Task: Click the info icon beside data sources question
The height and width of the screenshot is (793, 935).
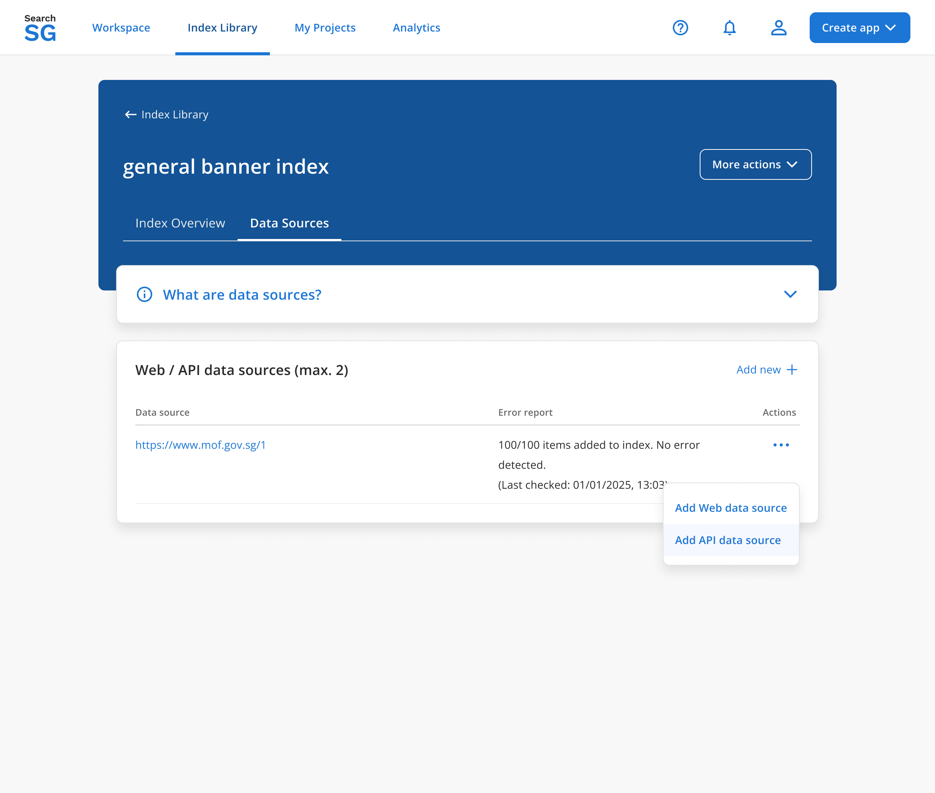Action: coord(145,294)
